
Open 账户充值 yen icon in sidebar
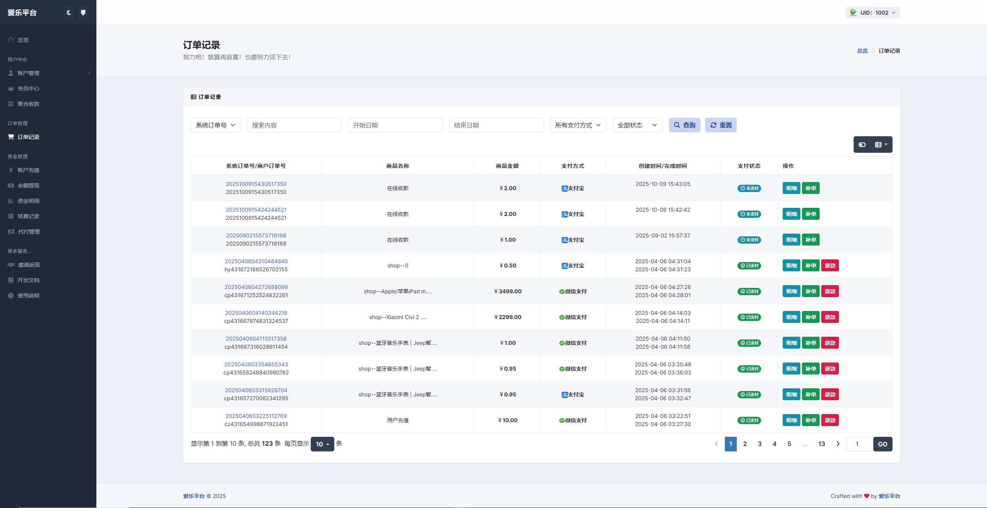coord(11,170)
